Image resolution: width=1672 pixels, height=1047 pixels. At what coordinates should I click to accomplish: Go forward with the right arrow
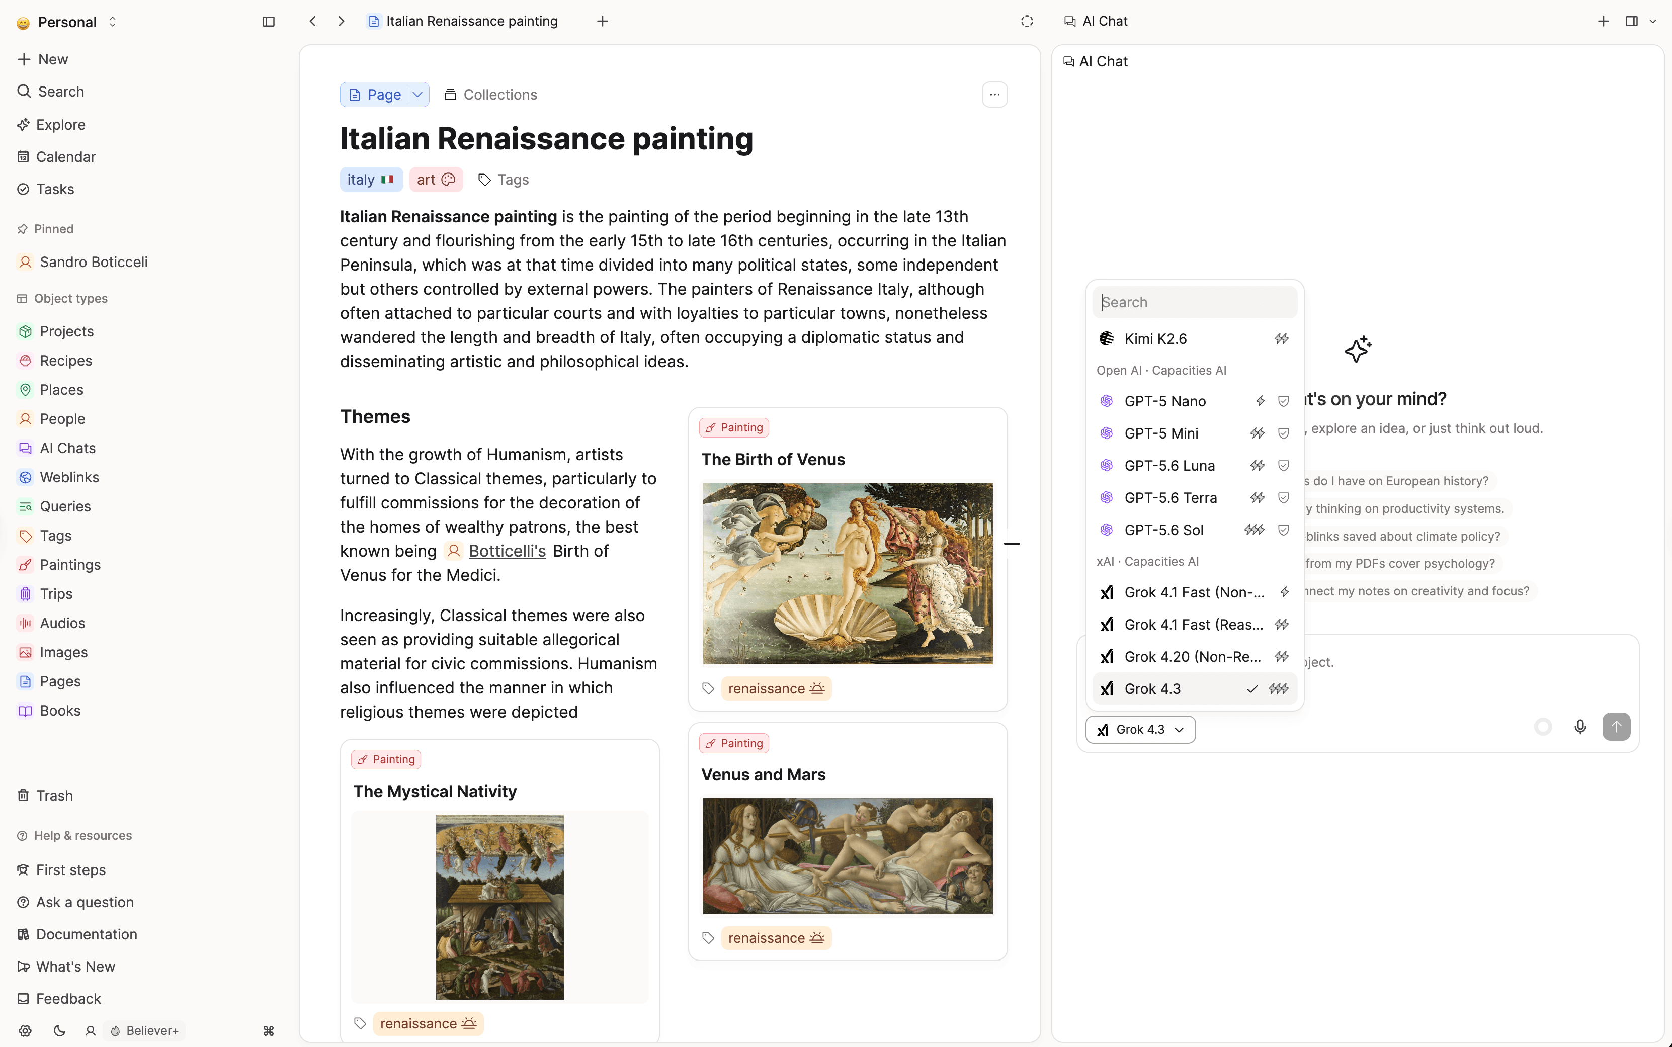pos(342,22)
